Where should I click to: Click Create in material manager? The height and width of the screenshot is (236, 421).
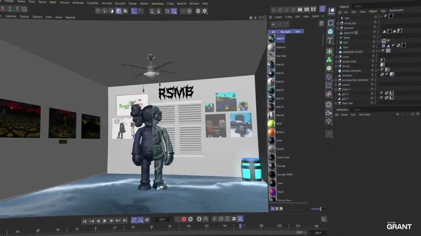pyautogui.click(x=278, y=17)
